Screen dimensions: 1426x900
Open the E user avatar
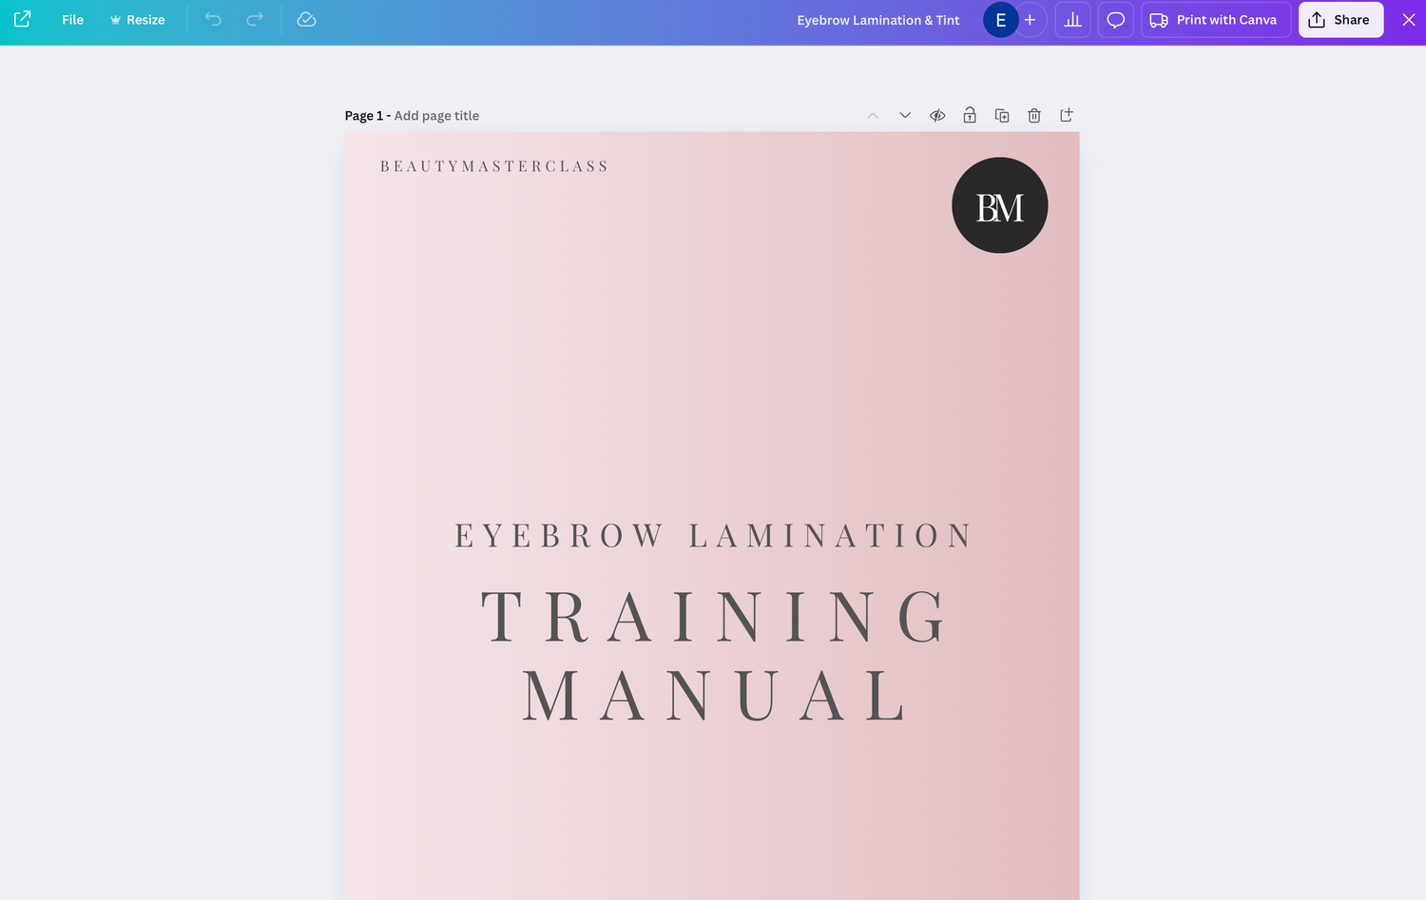tap(1000, 20)
